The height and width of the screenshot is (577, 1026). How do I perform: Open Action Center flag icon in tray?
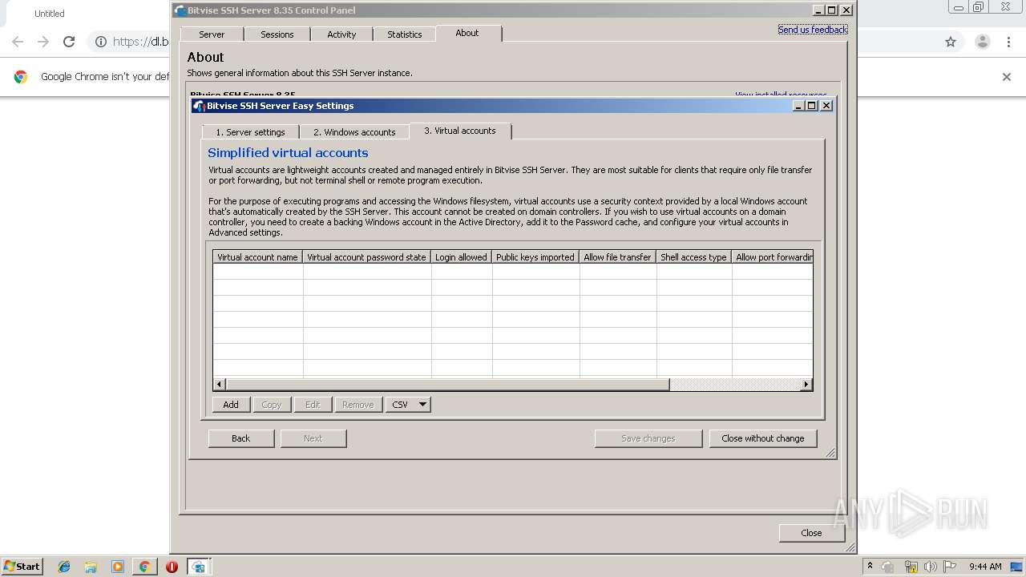(x=950, y=567)
